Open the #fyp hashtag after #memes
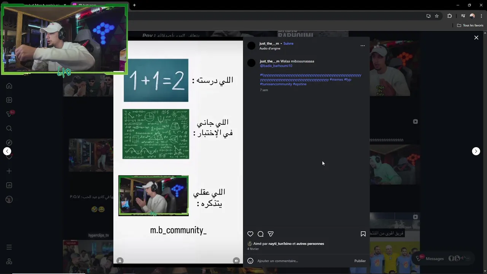487x274 pixels. [x=348, y=80]
